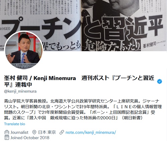Screen dimensions: 167x141
Task: Open the note.com/kenji_minemura/ website link
Action: [x=91, y=132]
